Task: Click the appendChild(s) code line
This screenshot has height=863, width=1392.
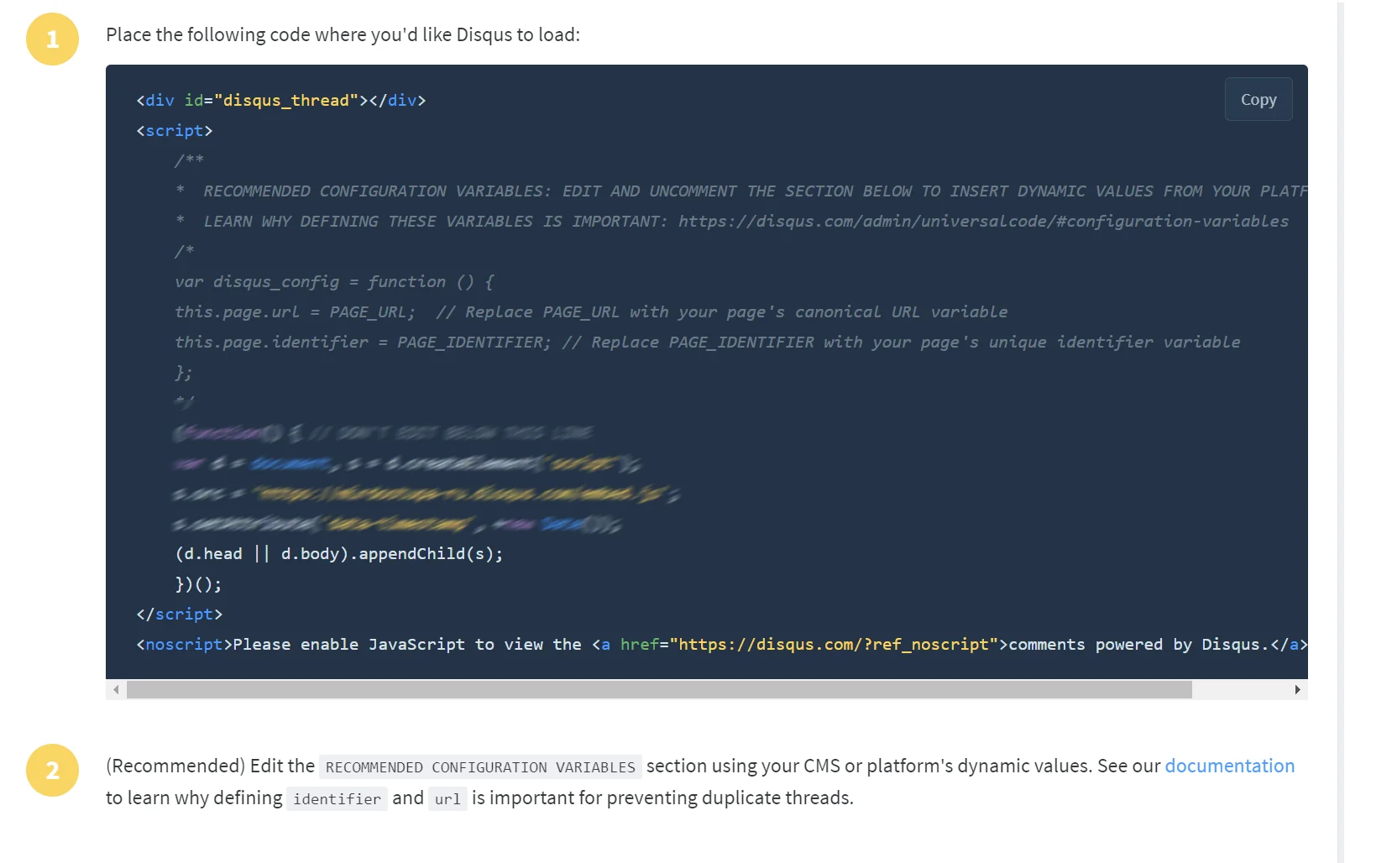Action: point(339,554)
